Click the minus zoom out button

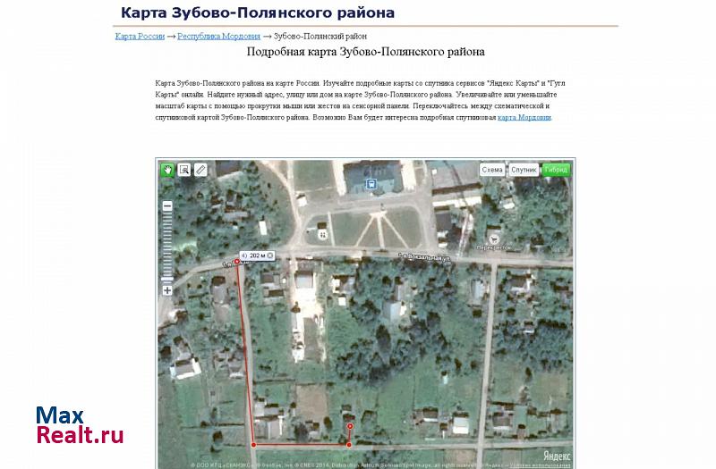tap(167, 206)
